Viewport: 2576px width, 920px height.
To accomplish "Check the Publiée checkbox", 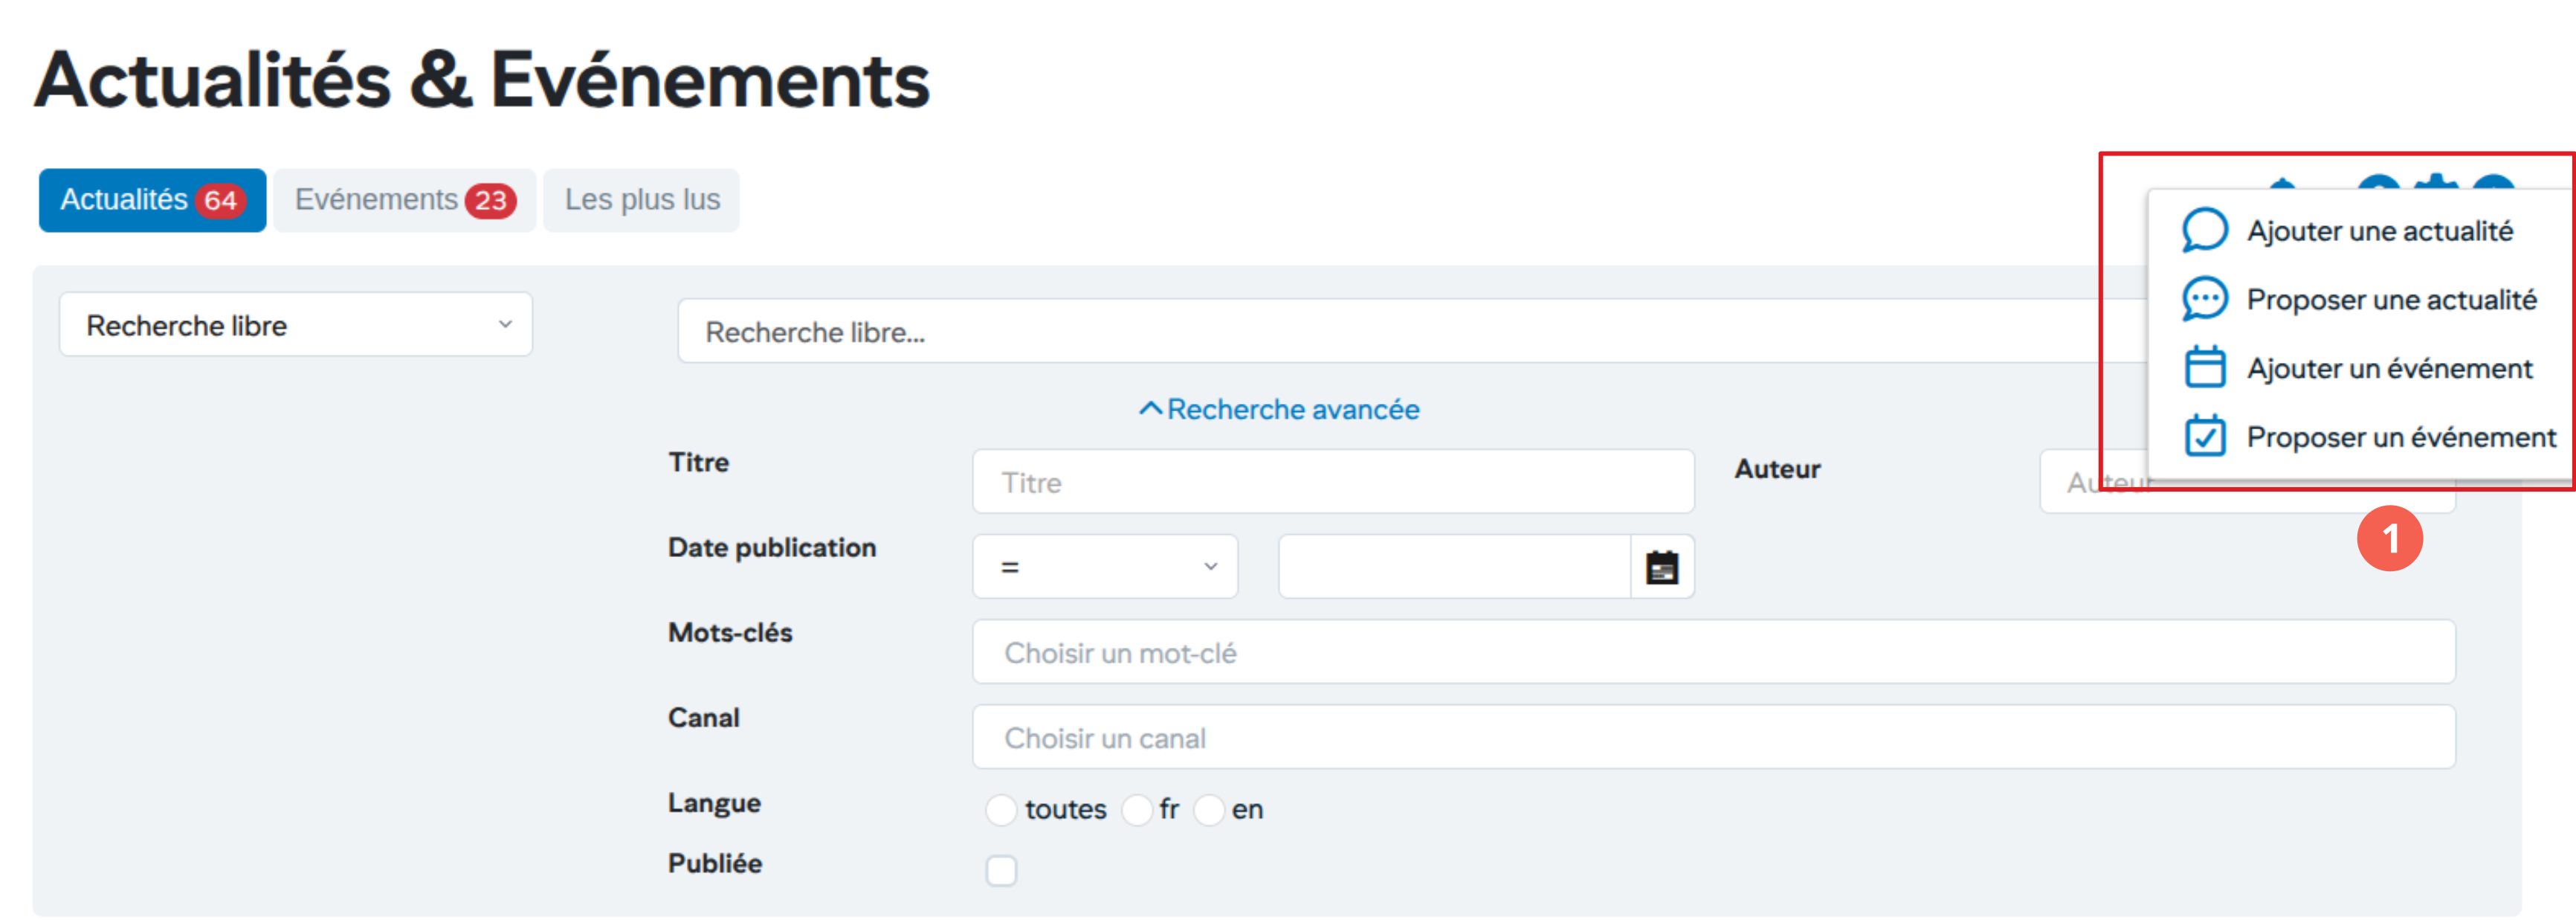I will click(x=1001, y=870).
